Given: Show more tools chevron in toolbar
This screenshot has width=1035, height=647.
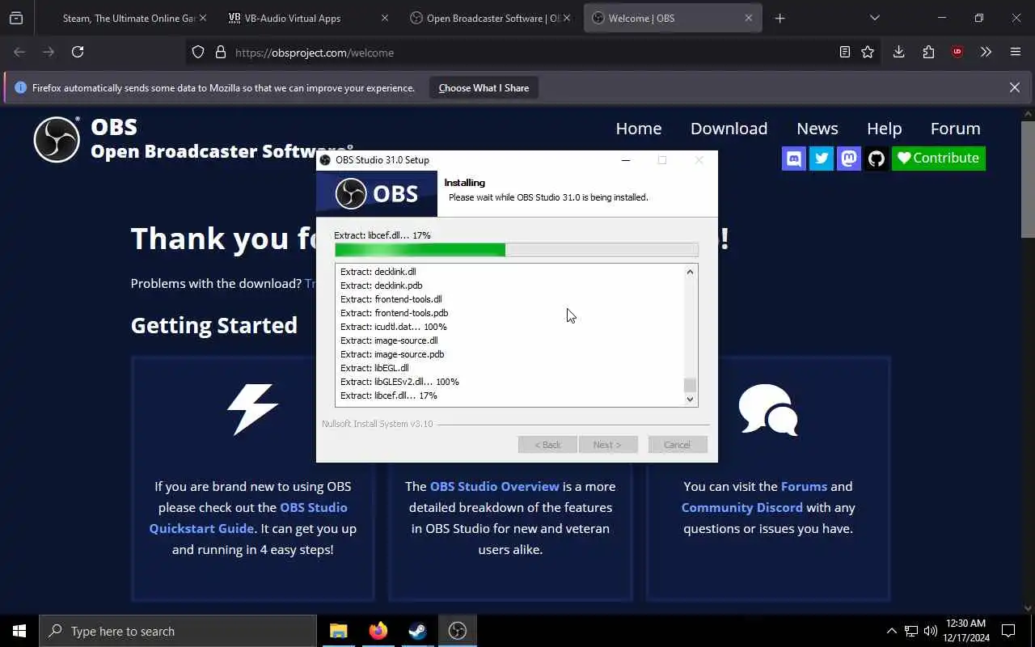Looking at the screenshot, I should pos(986,52).
